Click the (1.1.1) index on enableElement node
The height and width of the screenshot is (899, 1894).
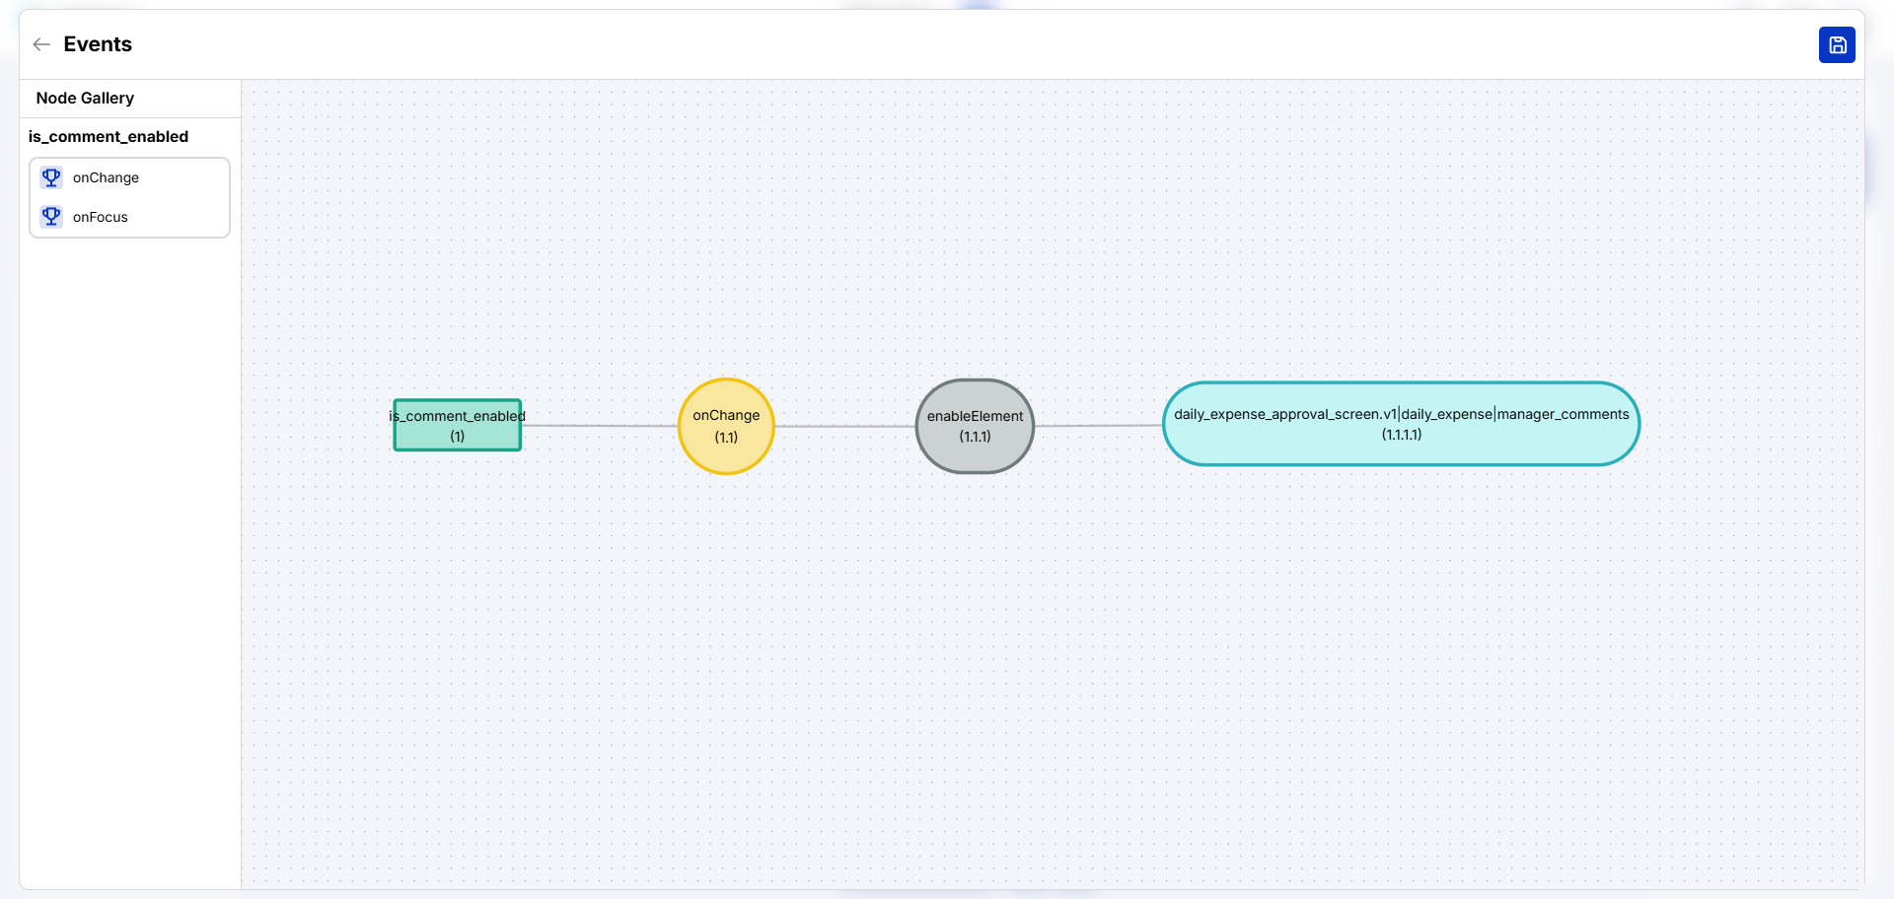pos(975,437)
